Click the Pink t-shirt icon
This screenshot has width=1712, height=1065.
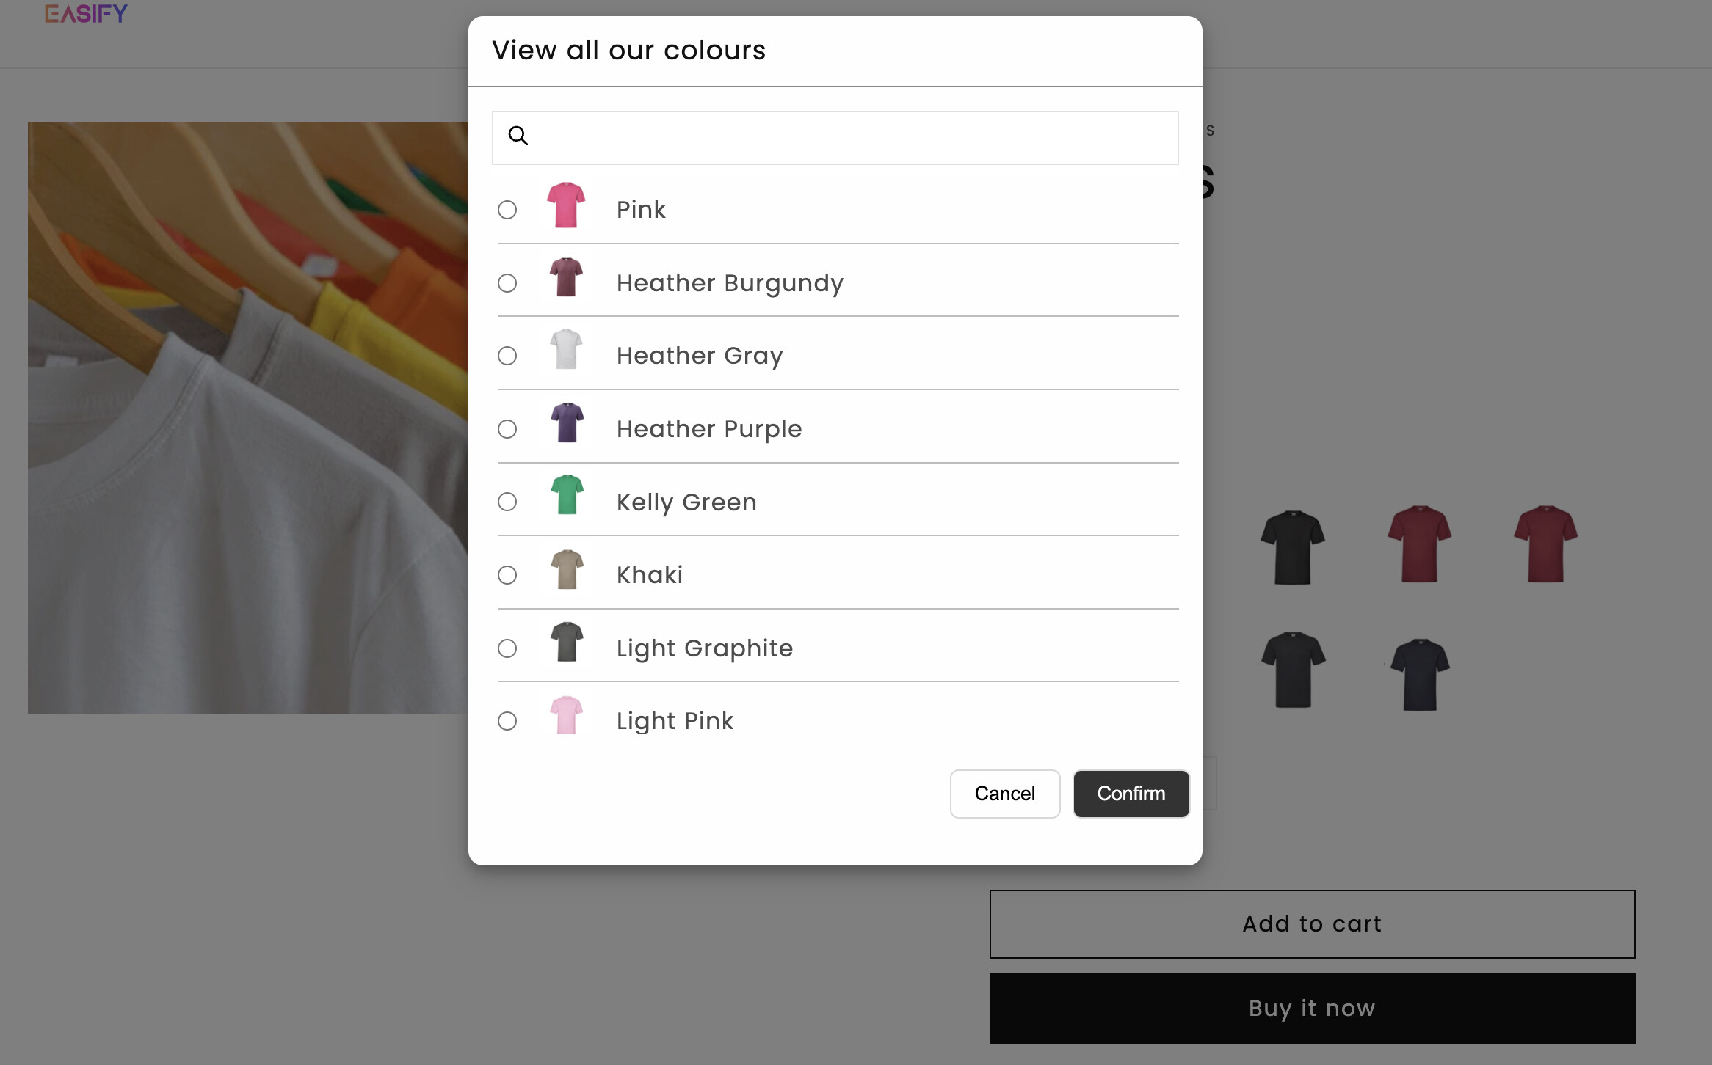click(566, 205)
